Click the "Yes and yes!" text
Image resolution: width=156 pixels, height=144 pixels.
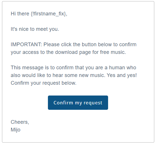pyautogui.click(x=122, y=75)
